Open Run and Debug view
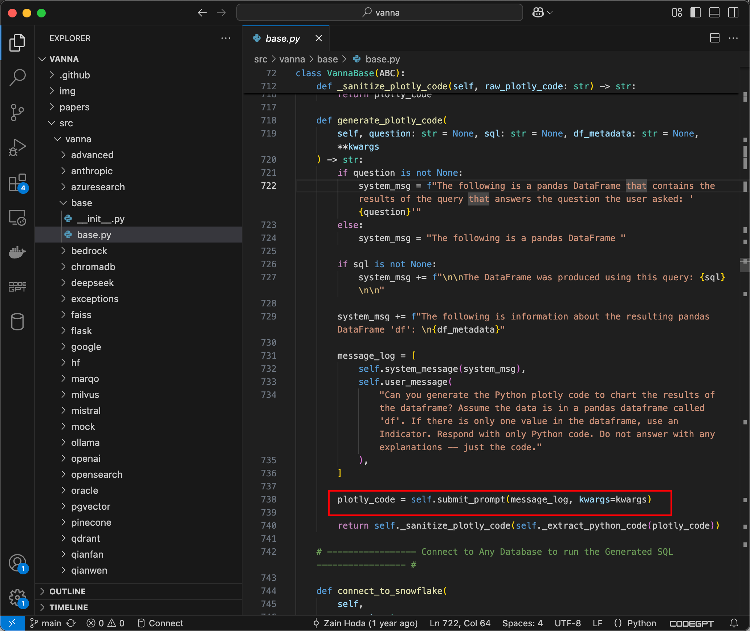Screen dimensions: 750x631 pyautogui.click(x=17, y=147)
